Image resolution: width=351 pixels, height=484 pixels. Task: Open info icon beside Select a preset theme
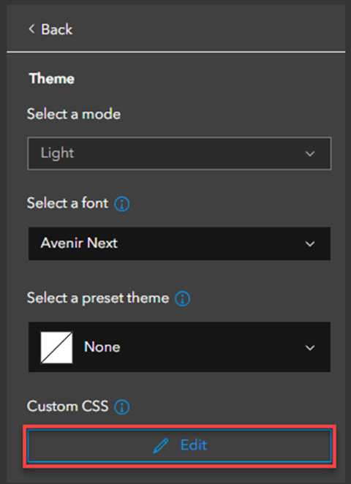183,299
